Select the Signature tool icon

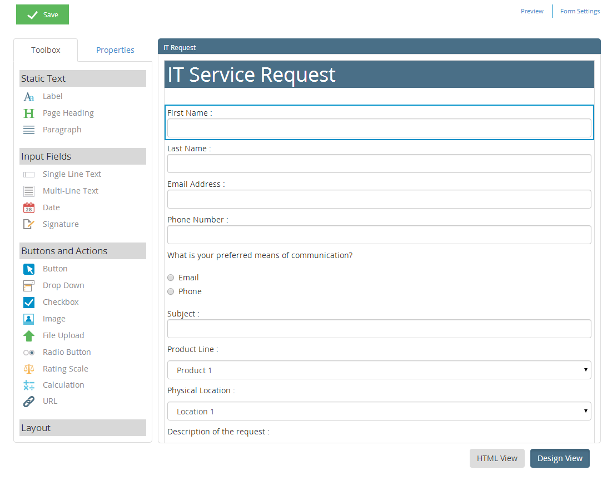[x=29, y=225]
